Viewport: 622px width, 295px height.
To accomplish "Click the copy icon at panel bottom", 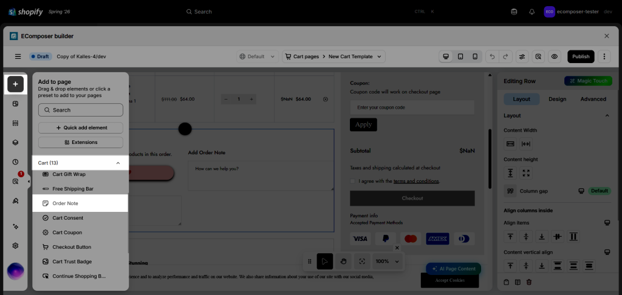I will click(506, 282).
